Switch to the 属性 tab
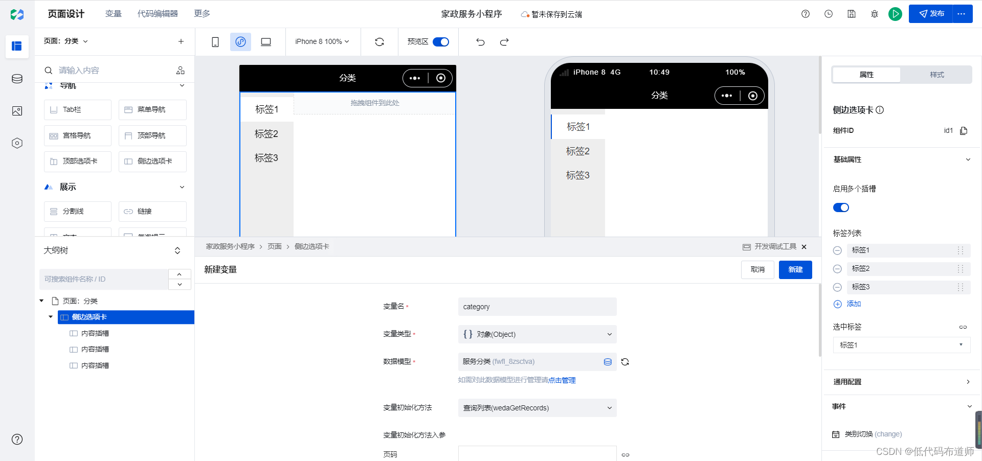This screenshot has height=461, width=982. [x=866, y=75]
